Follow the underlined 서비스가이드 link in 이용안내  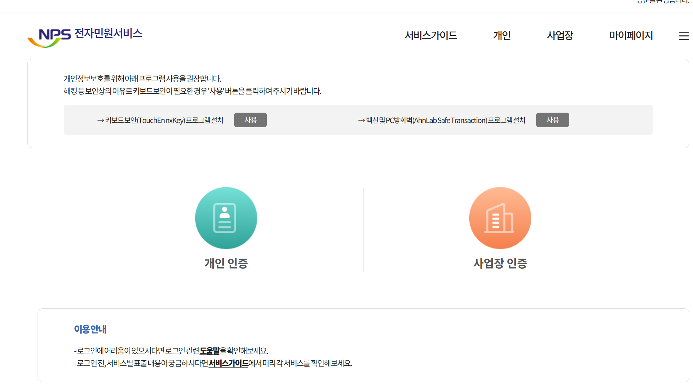pos(228,363)
